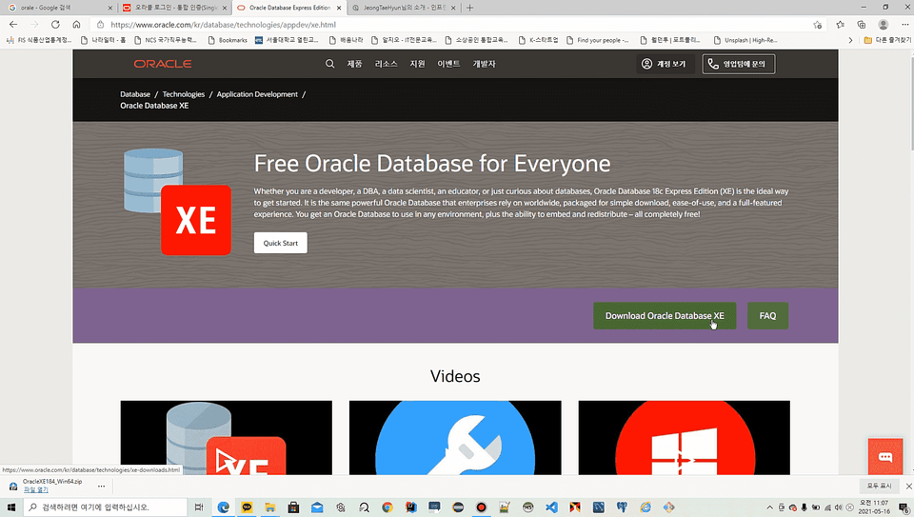
Task: Click the address bar URL field
Action: [x=455, y=25]
